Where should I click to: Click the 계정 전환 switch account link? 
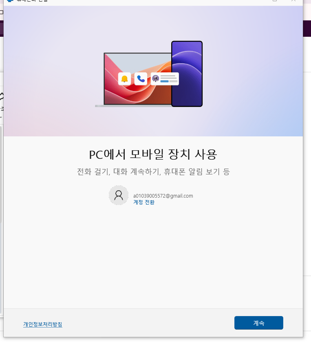point(144,202)
